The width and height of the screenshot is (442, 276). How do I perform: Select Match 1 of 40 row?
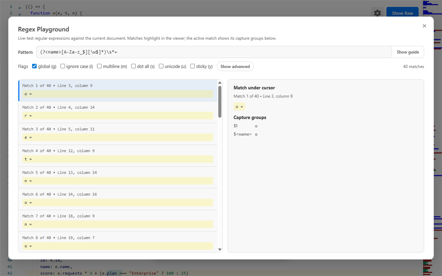click(118, 90)
